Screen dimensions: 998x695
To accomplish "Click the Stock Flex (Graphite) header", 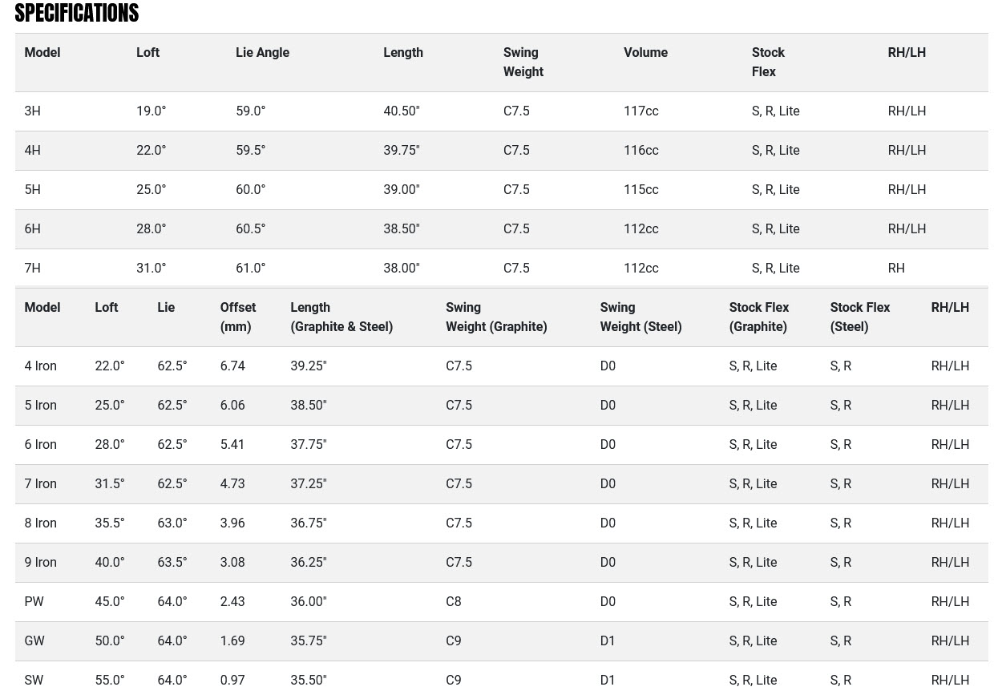I will (758, 317).
